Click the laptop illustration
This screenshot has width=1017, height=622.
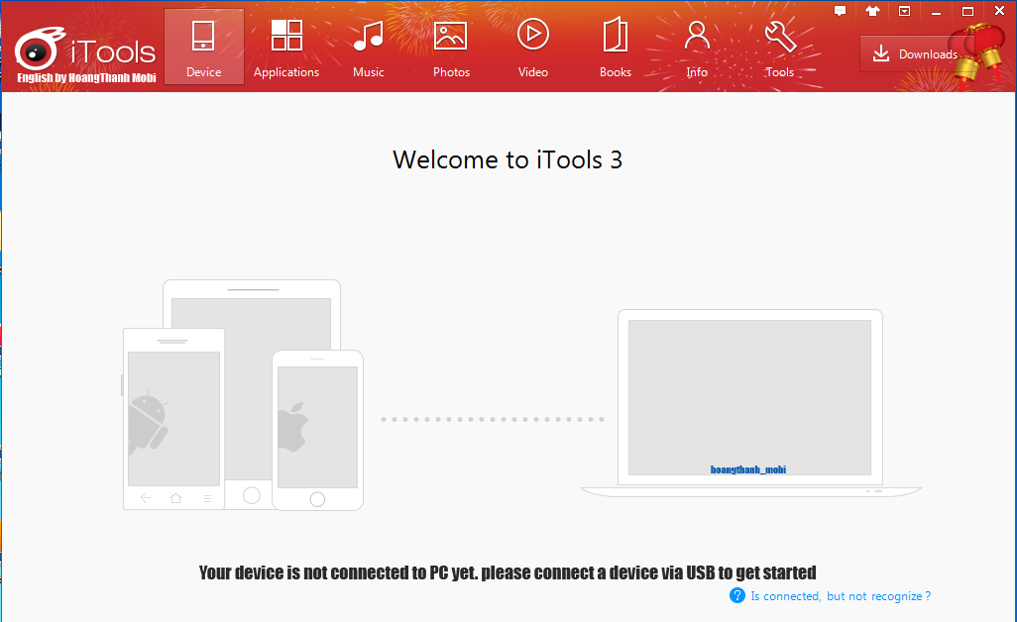(750, 403)
